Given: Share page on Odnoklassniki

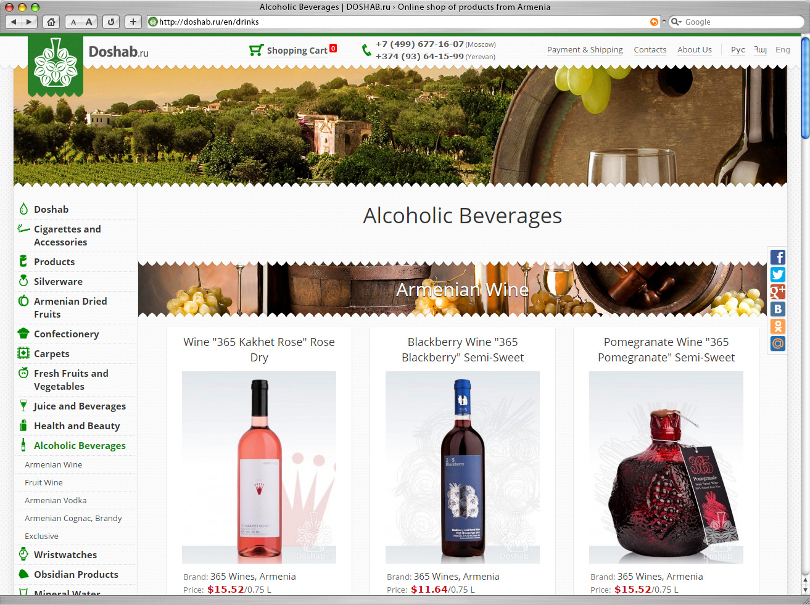Looking at the screenshot, I should click(778, 326).
